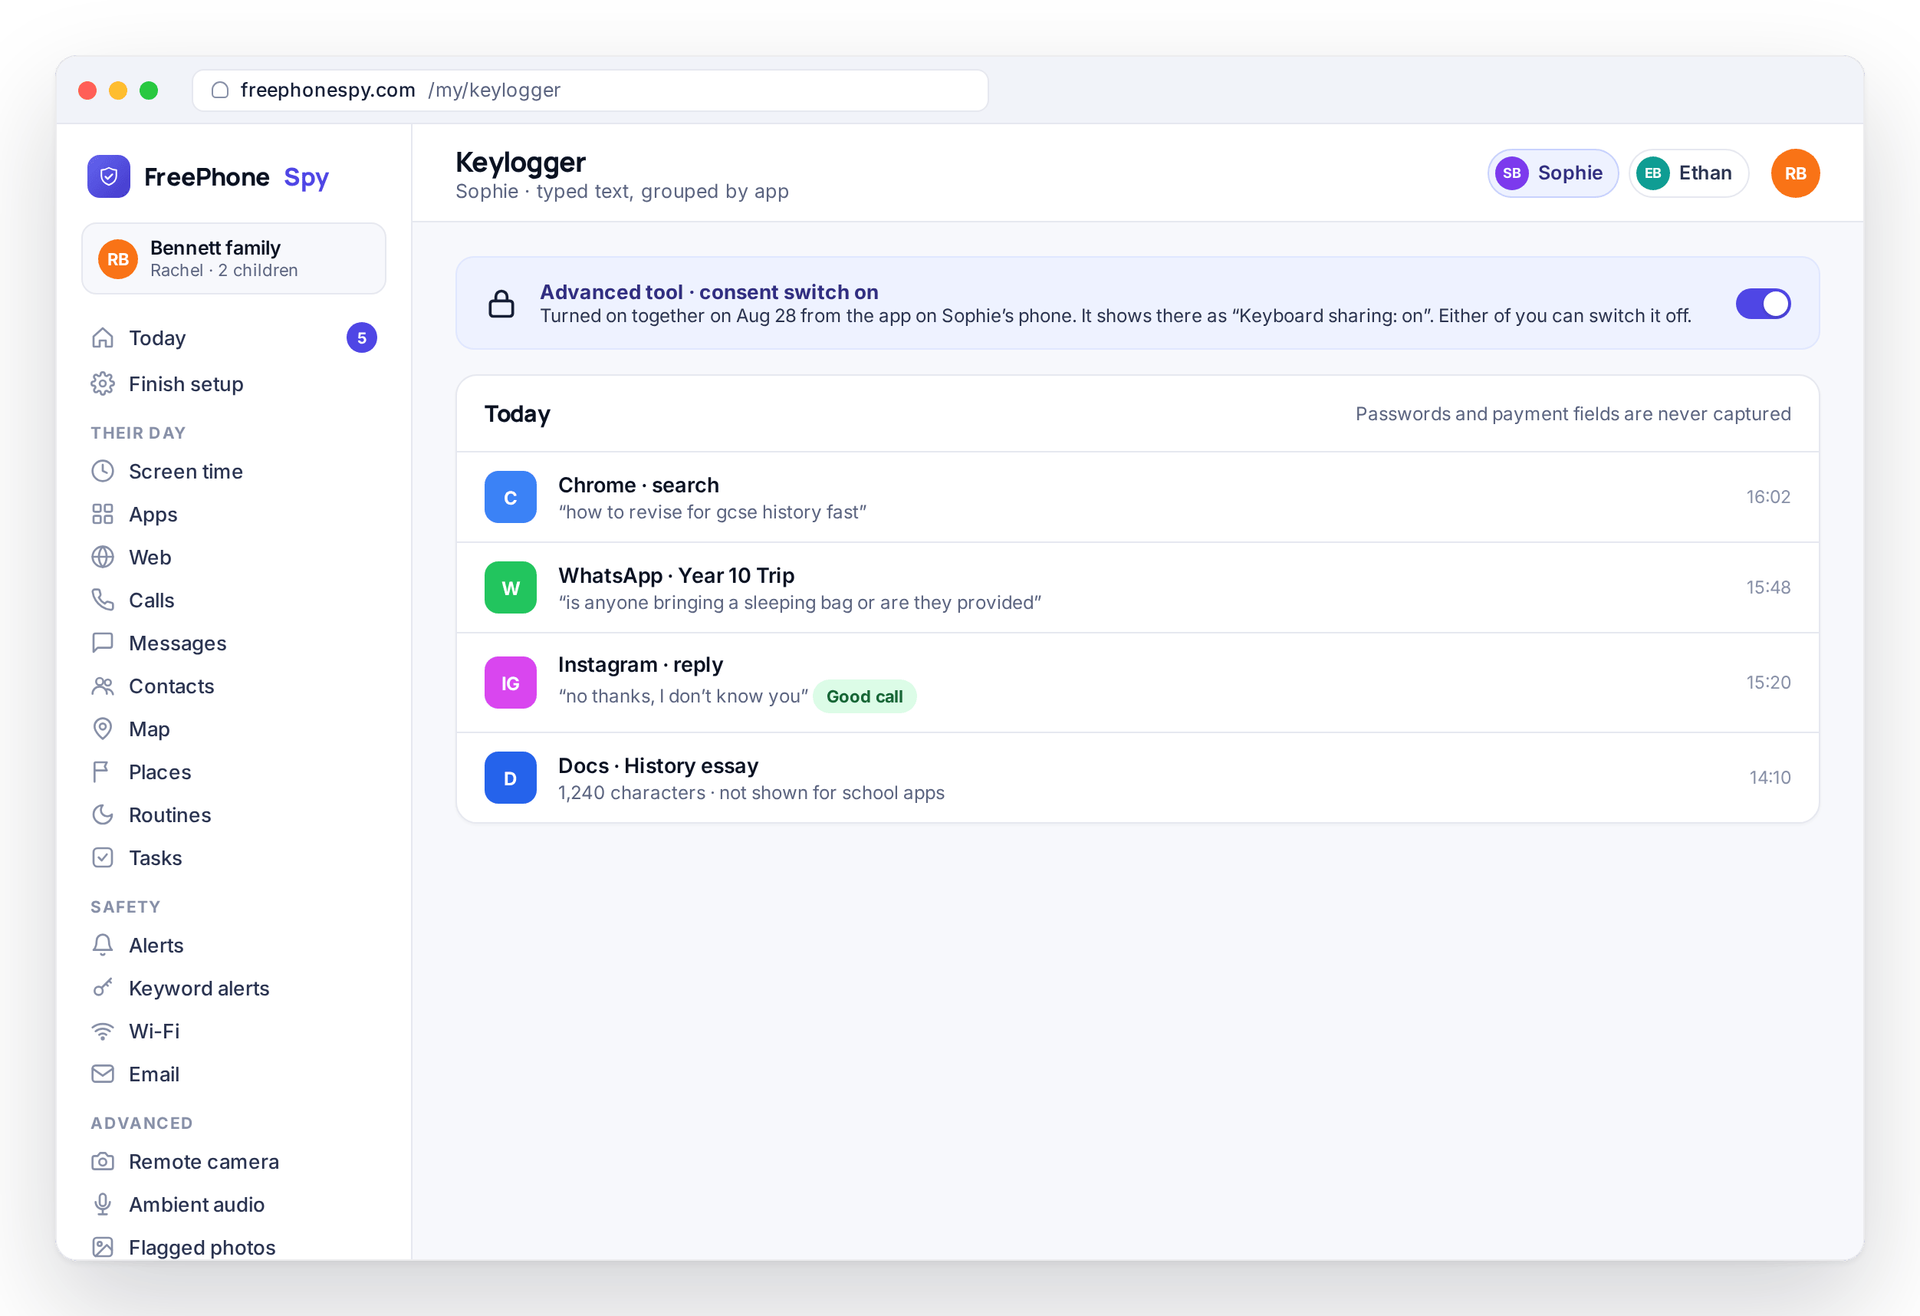Click the RB account avatar in the header

[1795, 173]
